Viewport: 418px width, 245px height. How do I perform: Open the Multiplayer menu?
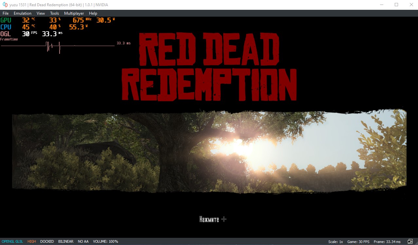(74, 13)
